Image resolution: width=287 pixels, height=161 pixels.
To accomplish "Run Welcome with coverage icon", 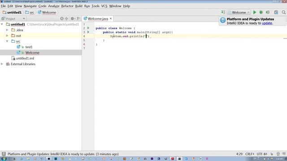I will [268, 13].
